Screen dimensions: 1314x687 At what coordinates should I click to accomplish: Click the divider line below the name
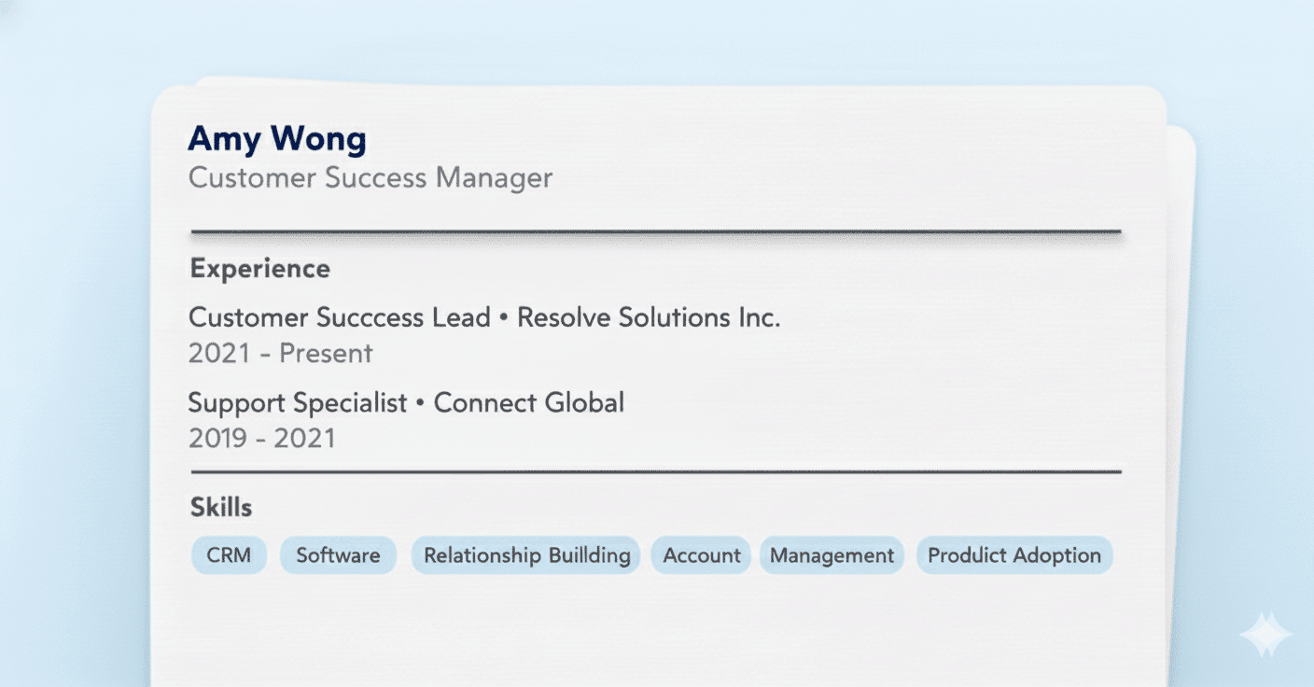[x=655, y=231]
